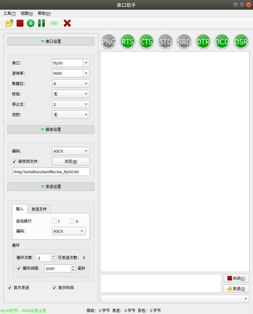
Task: Click the red X toolbar icon
Action: pyautogui.click(x=67, y=23)
